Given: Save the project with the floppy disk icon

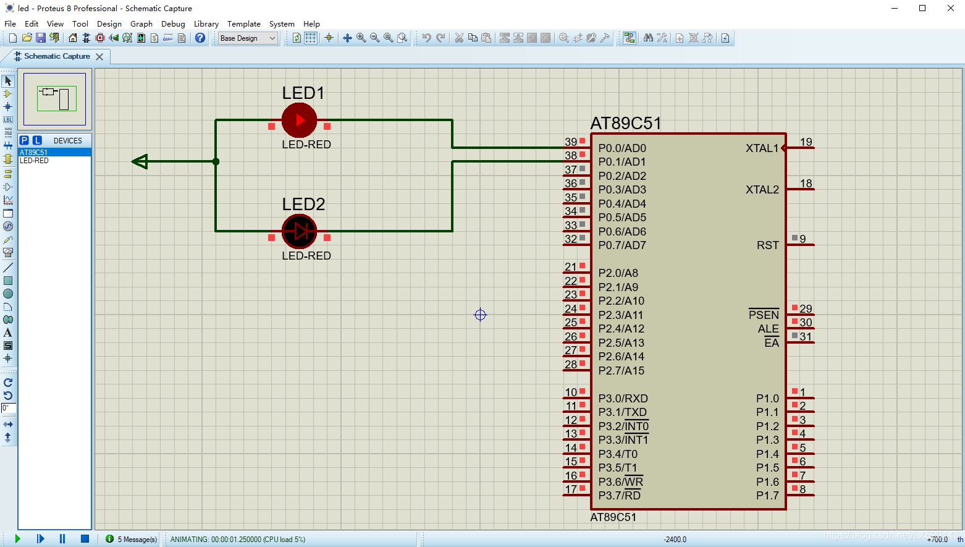Looking at the screenshot, I should 40,38.
